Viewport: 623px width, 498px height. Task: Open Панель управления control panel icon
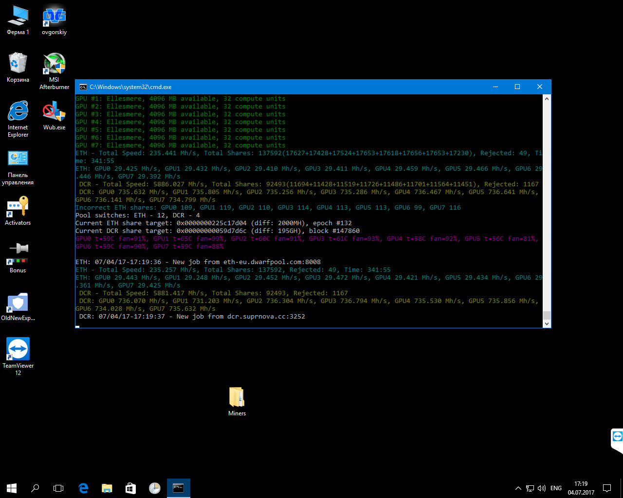click(x=18, y=159)
